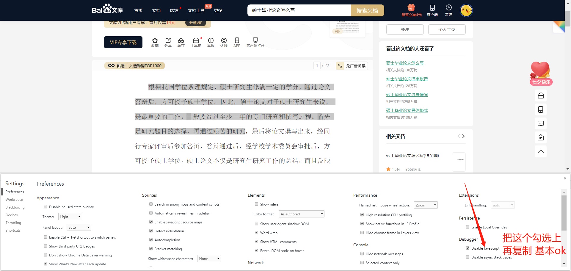571x271 pixels.
Task: Expand the Color format dropdown
Action: [x=301, y=214]
